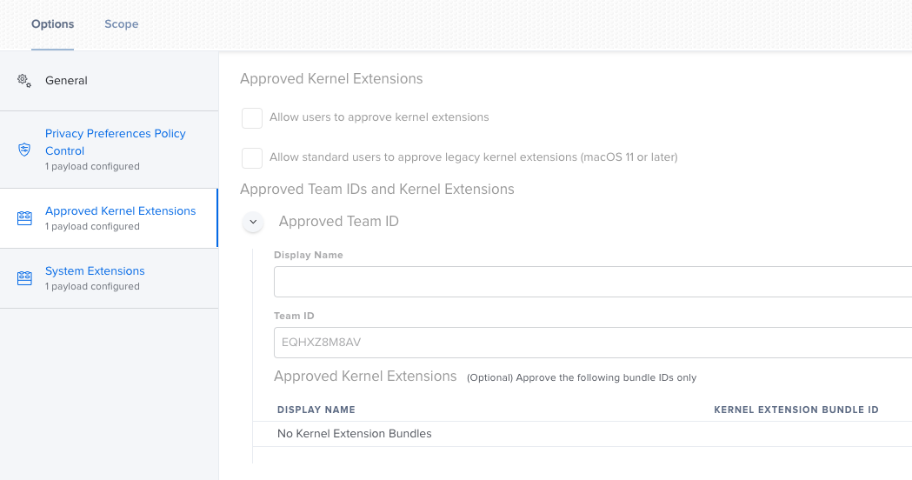This screenshot has width=912, height=480.
Task: Click the DISPLAY NAME column header
Action: tap(316, 410)
